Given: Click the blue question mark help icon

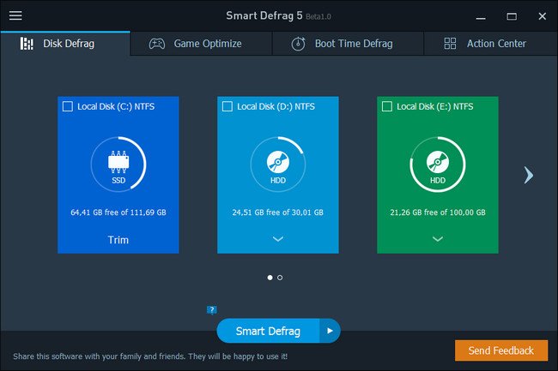Looking at the screenshot, I should pyautogui.click(x=212, y=310).
